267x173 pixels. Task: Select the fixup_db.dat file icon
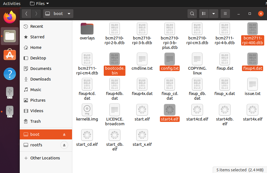tap(197, 84)
